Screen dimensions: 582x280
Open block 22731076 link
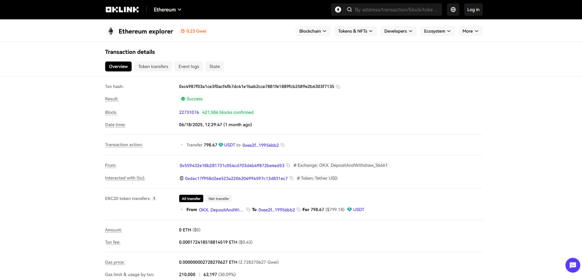(x=189, y=112)
